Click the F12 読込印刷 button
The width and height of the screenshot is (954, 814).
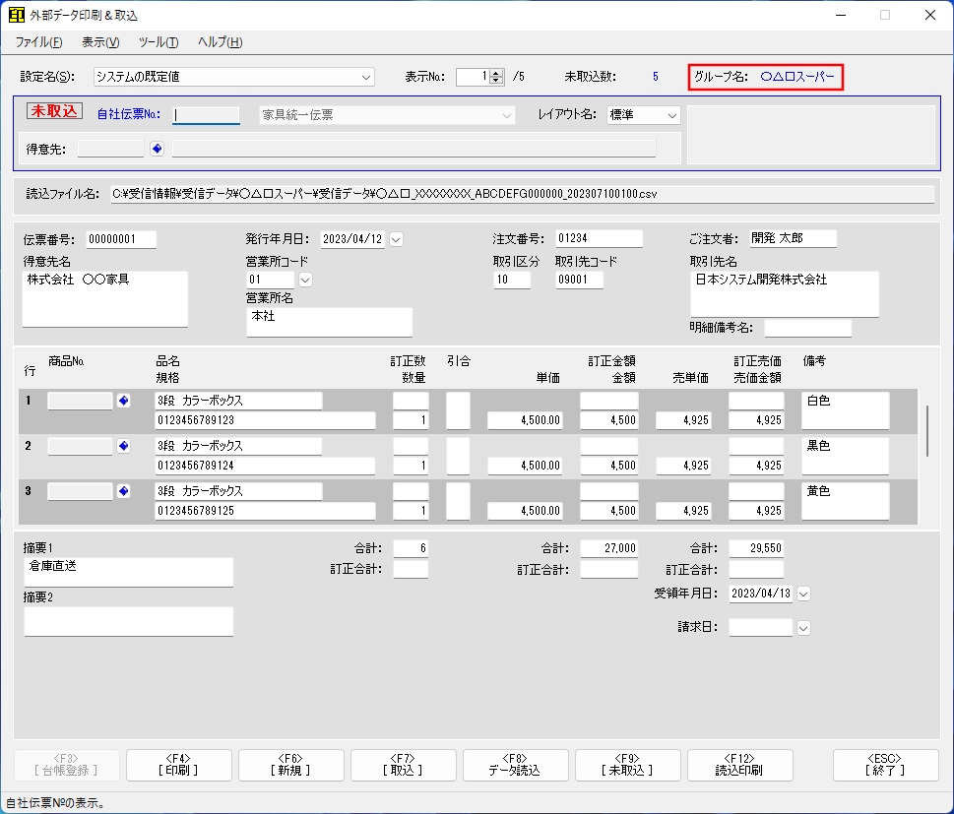(x=739, y=765)
